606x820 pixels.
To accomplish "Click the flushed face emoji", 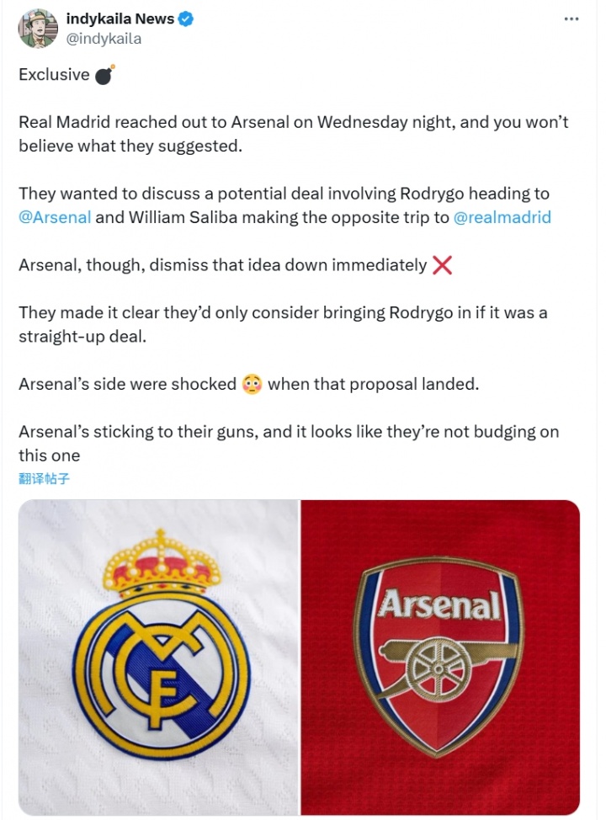I will point(252,385).
